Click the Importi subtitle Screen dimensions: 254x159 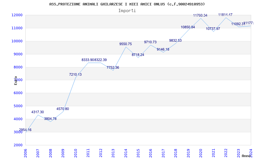[x=127, y=11]
